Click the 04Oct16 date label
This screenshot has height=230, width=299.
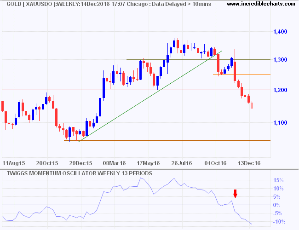(x=215, y=163)
